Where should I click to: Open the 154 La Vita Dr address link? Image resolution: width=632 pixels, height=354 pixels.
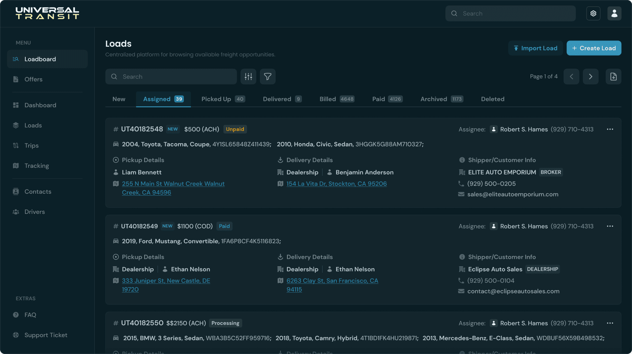336,184
